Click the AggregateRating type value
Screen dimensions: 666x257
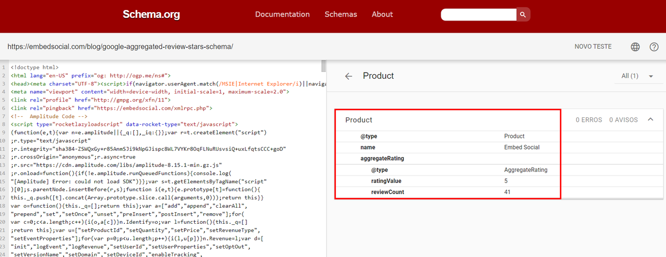526,170
